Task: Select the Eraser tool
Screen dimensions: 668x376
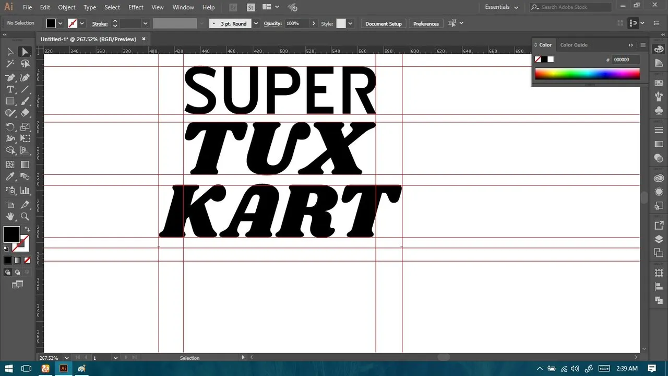Action: pos(25,113)
